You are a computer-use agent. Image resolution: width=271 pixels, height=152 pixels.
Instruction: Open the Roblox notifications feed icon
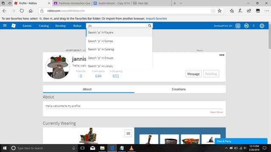pyautogui.click(x=238, y=26)
